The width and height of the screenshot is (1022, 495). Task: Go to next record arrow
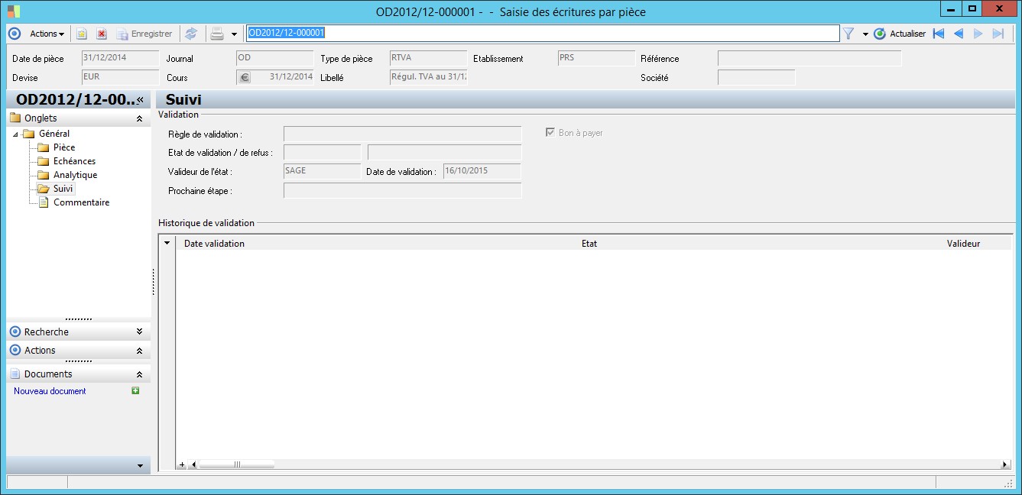(x=978, y=34)
